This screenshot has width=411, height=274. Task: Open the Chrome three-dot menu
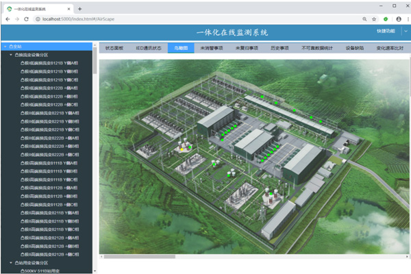tap(406, 19)
